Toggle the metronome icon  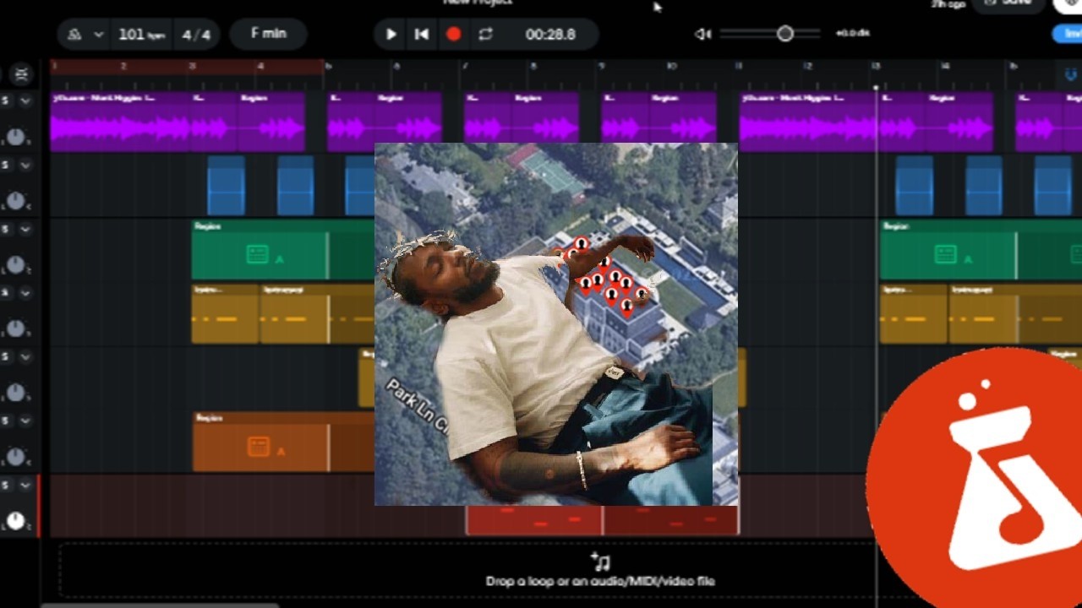pos(75,35)
